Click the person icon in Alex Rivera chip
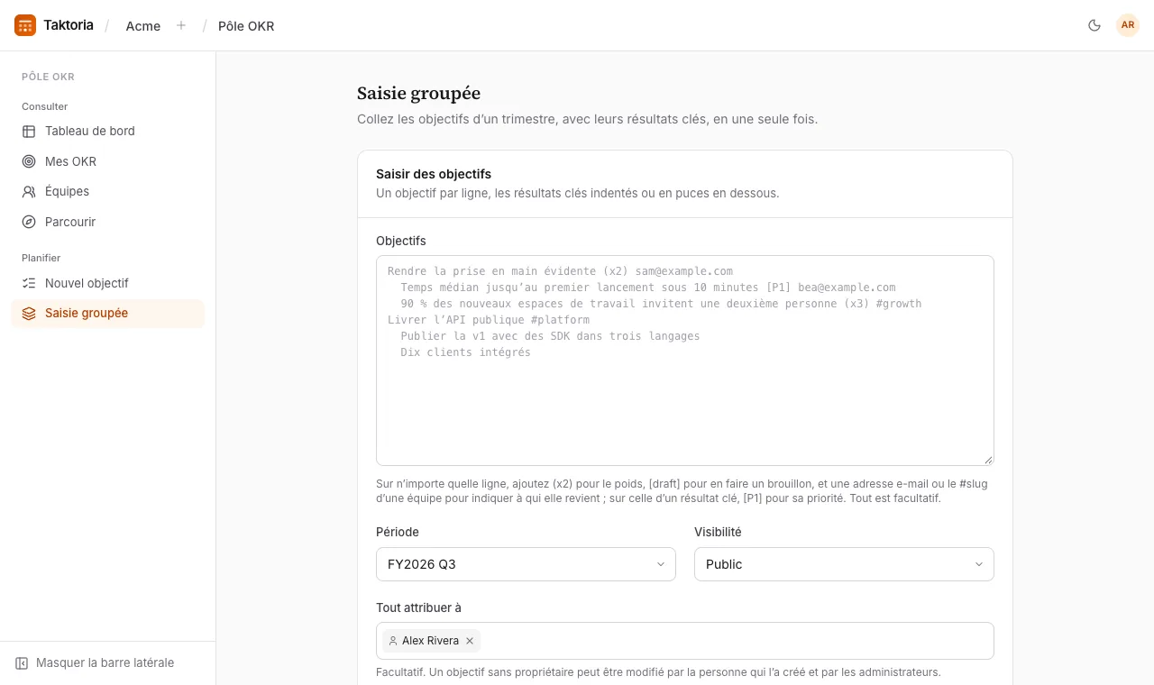 (x=393, y=641)
